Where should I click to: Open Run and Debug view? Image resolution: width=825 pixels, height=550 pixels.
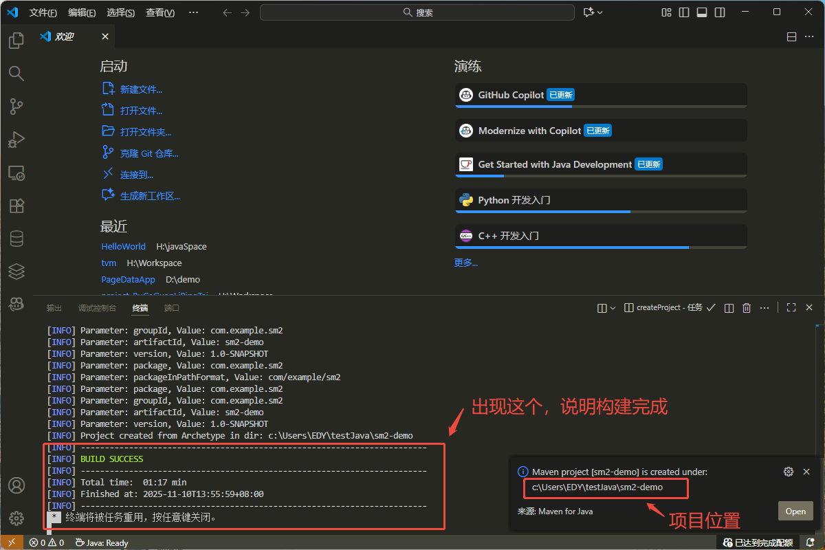click(16, 140)
